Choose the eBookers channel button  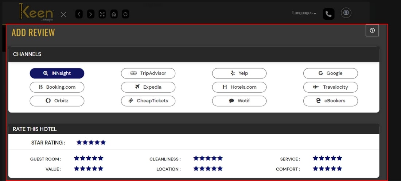(x=330, y=101)
